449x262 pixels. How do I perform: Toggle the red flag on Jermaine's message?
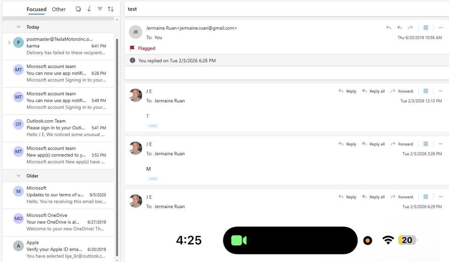pos(132,48)
